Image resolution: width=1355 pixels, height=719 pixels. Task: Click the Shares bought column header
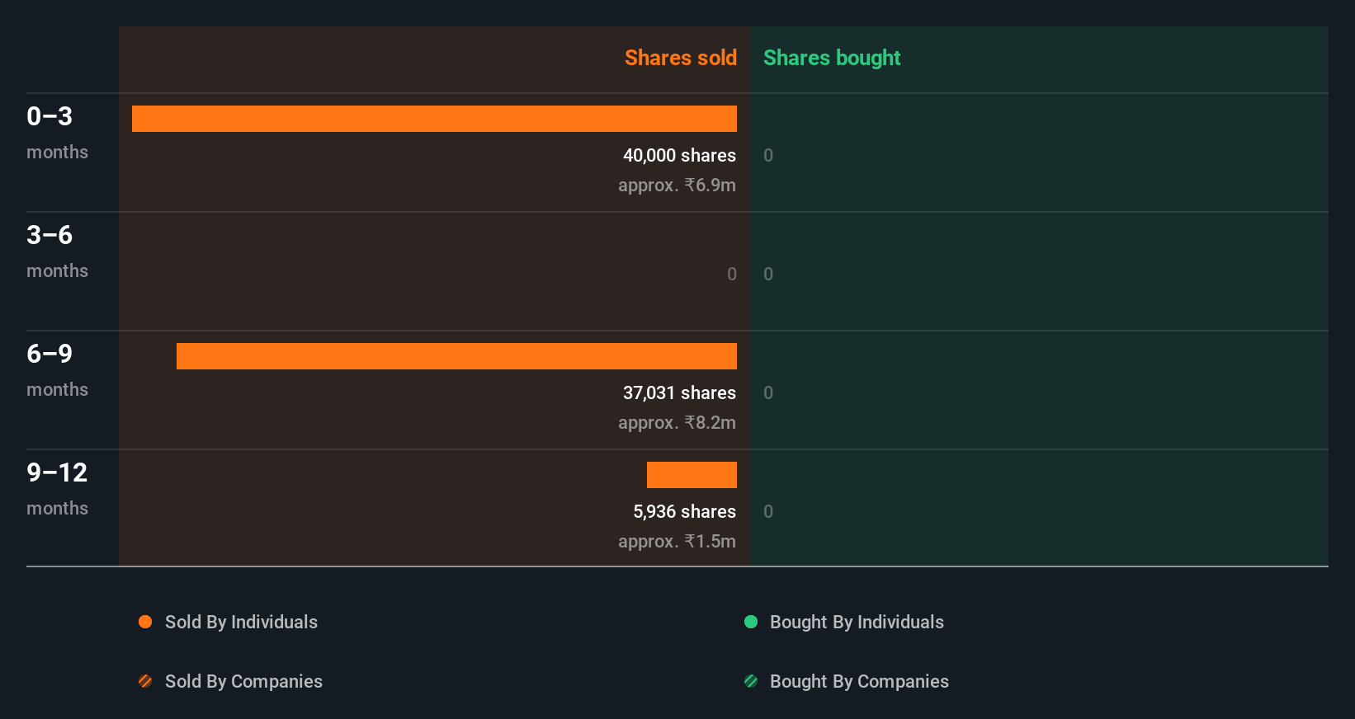pos(832,58)
